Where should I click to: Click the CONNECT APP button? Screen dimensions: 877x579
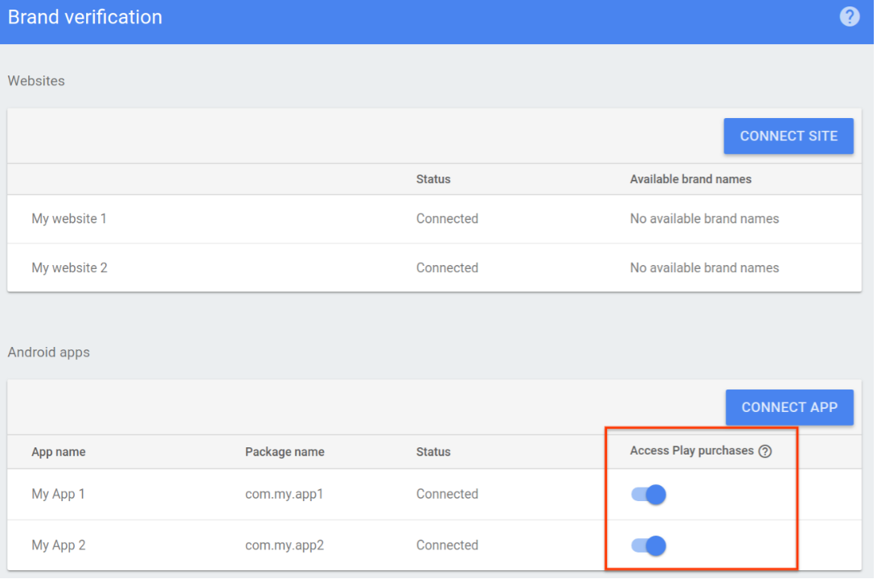(x=789, y=407)
